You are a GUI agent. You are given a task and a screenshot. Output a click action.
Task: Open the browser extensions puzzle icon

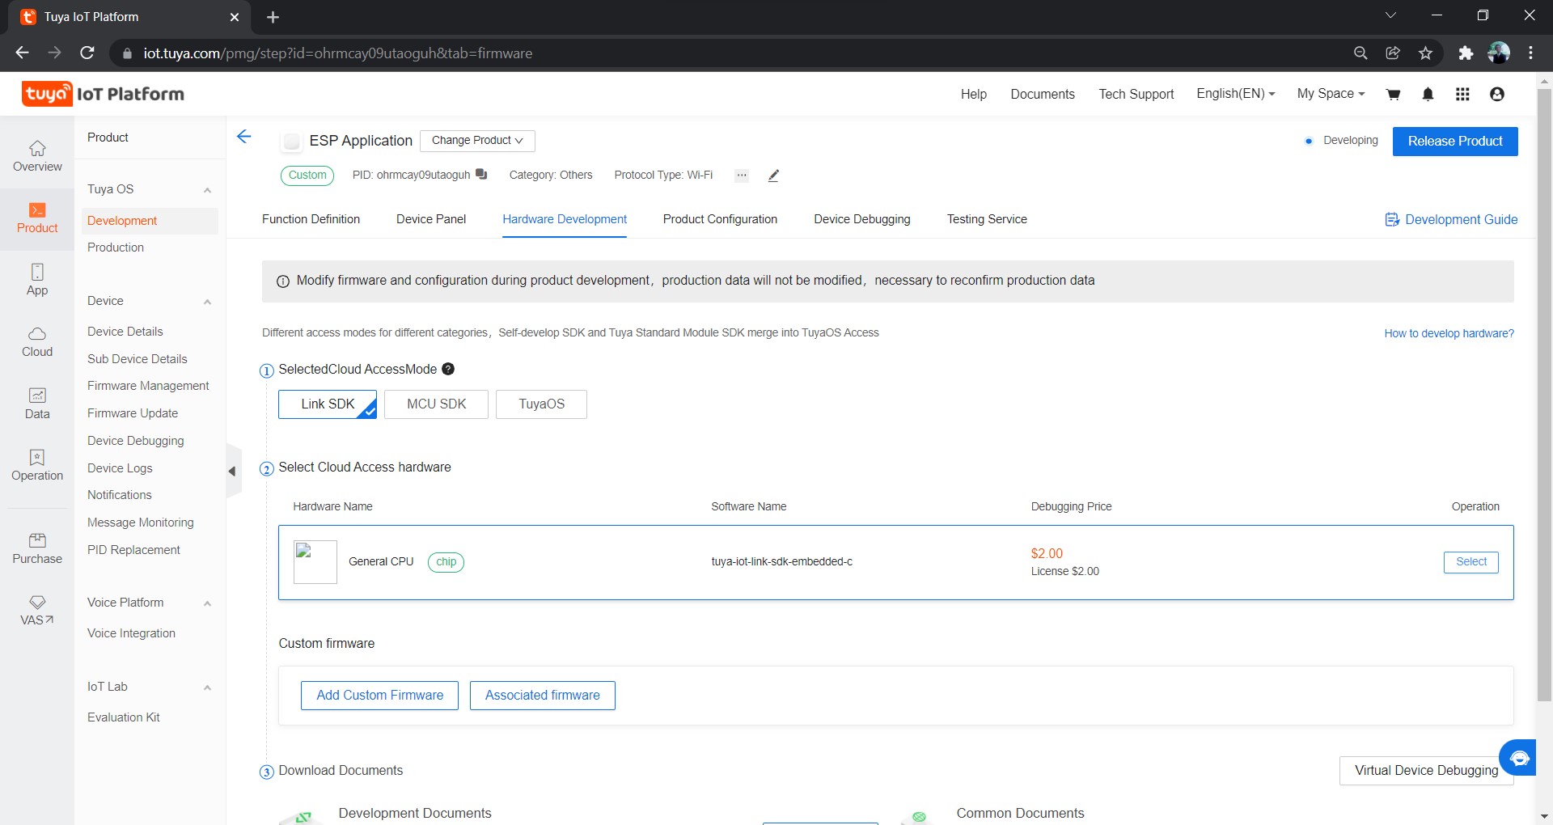pyautogui.click(x=1465, y=53)
